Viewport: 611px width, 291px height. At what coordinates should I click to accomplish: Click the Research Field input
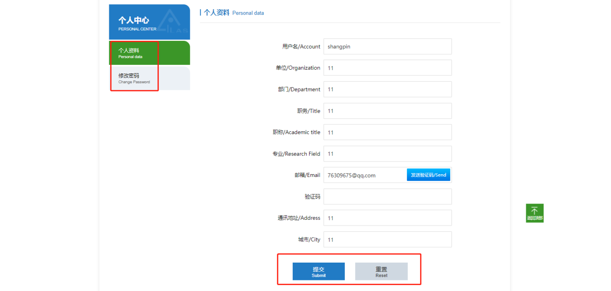(x=387, y=154)
